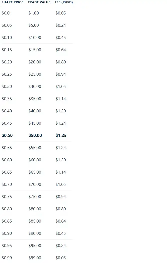Select the $0.85 share price cell
This screenshot has height=263, width=167.
(x=7, y=221)
